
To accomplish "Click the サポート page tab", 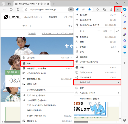I will pyautogui.click(x=27, y=26).
